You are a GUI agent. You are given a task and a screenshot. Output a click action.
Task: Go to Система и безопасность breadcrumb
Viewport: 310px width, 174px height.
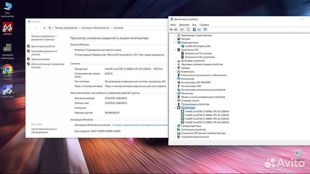95,28
